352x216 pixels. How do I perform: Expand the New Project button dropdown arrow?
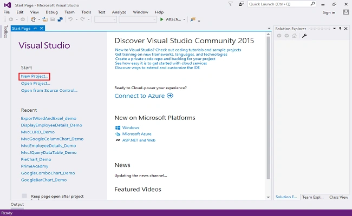point(39,19)
